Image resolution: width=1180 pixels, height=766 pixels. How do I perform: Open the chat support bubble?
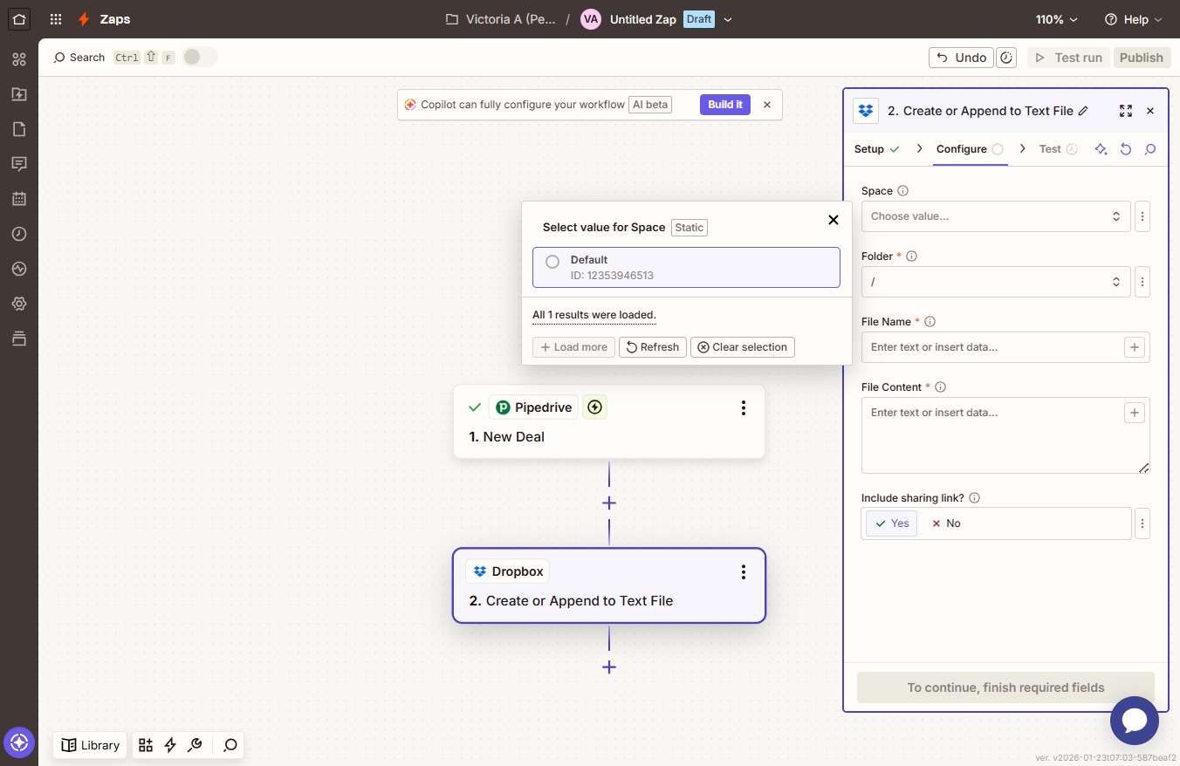coord(1135,721)
